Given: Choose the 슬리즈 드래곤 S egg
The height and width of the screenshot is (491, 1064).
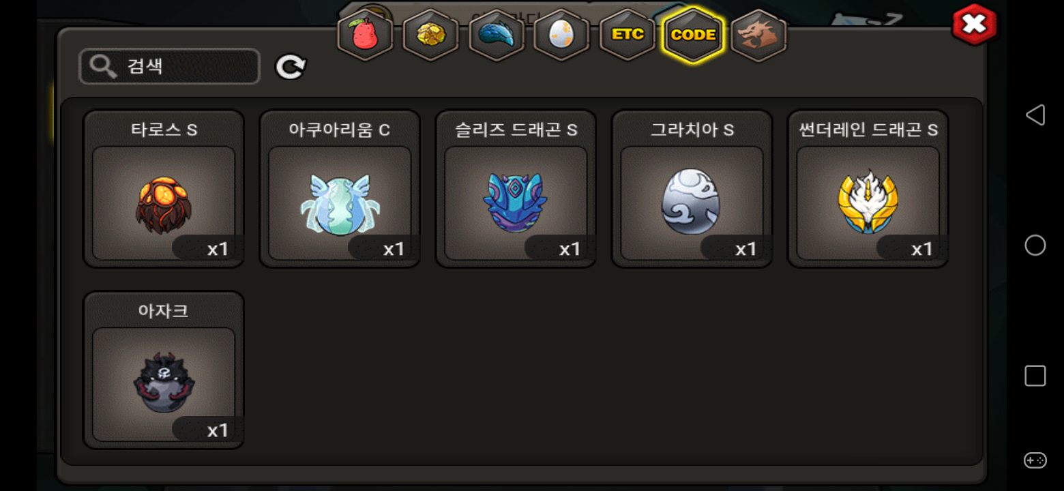Looking at the screenshot, I should point(516,189).
